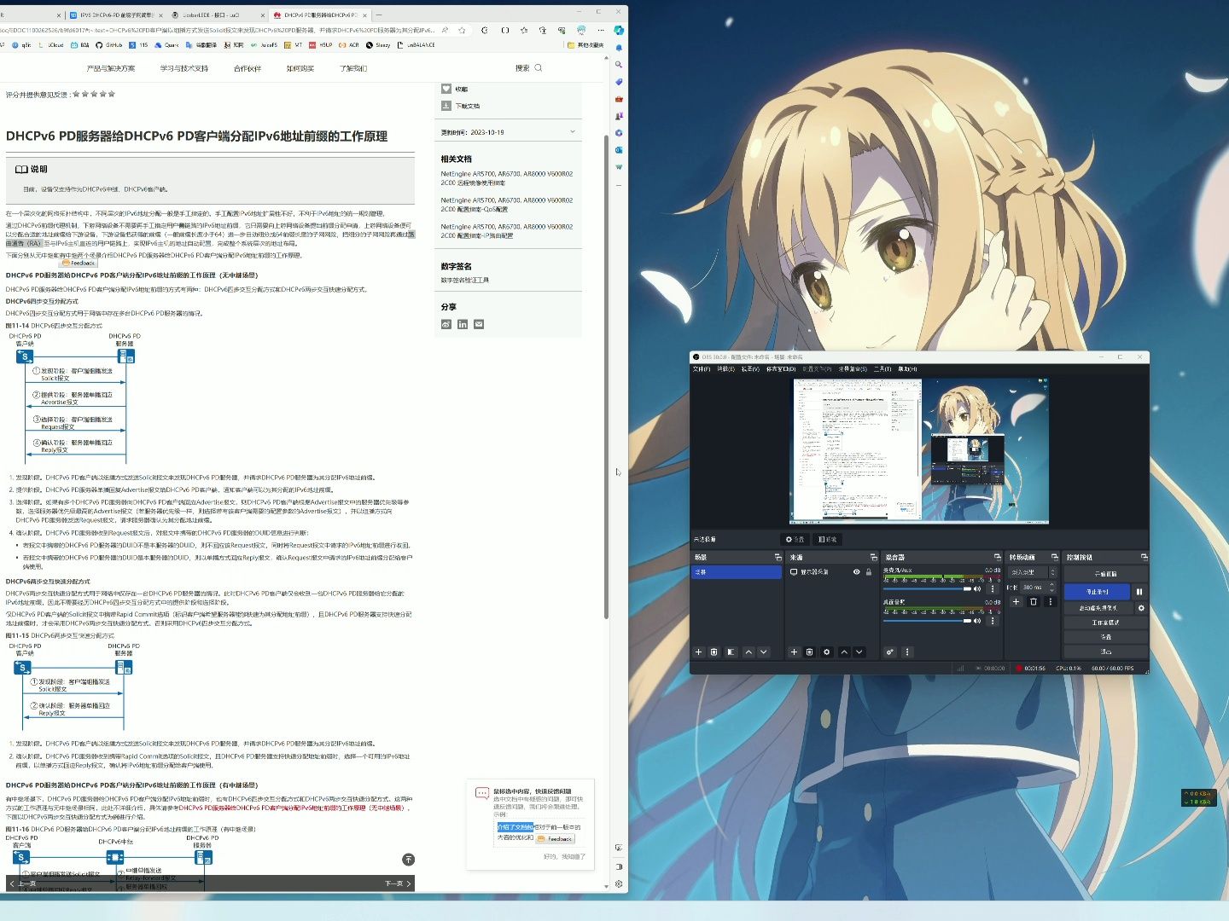Open the transition type dropdown in OBS

[1033, 572]
